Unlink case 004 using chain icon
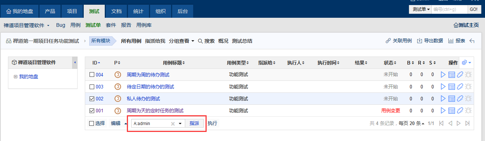 (x=460, y=75)
